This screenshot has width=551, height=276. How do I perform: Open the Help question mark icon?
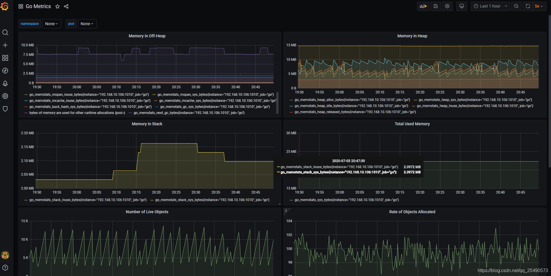pos(5,268)
